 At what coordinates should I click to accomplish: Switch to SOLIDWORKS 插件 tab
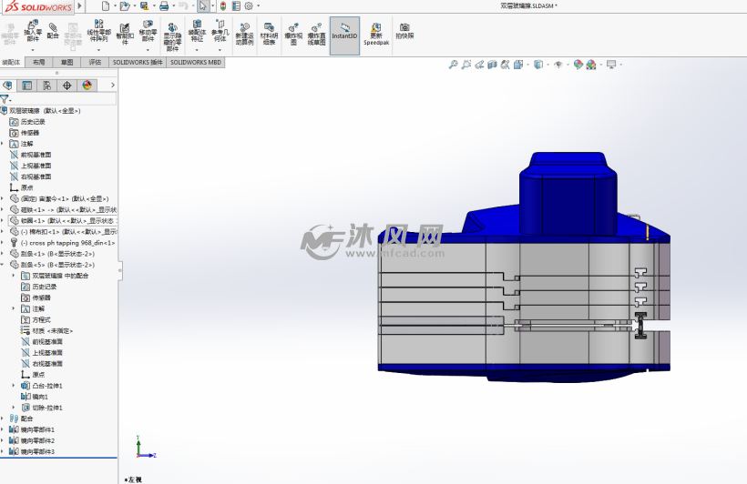click(138, 63)
